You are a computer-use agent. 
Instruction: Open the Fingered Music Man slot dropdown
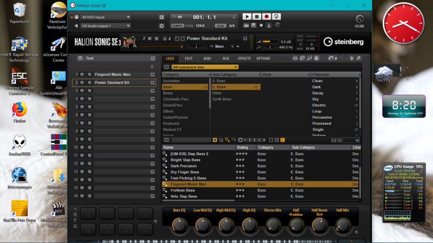point(152,75)
